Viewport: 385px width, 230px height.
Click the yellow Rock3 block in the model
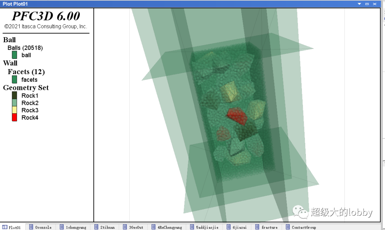point(230,91)
